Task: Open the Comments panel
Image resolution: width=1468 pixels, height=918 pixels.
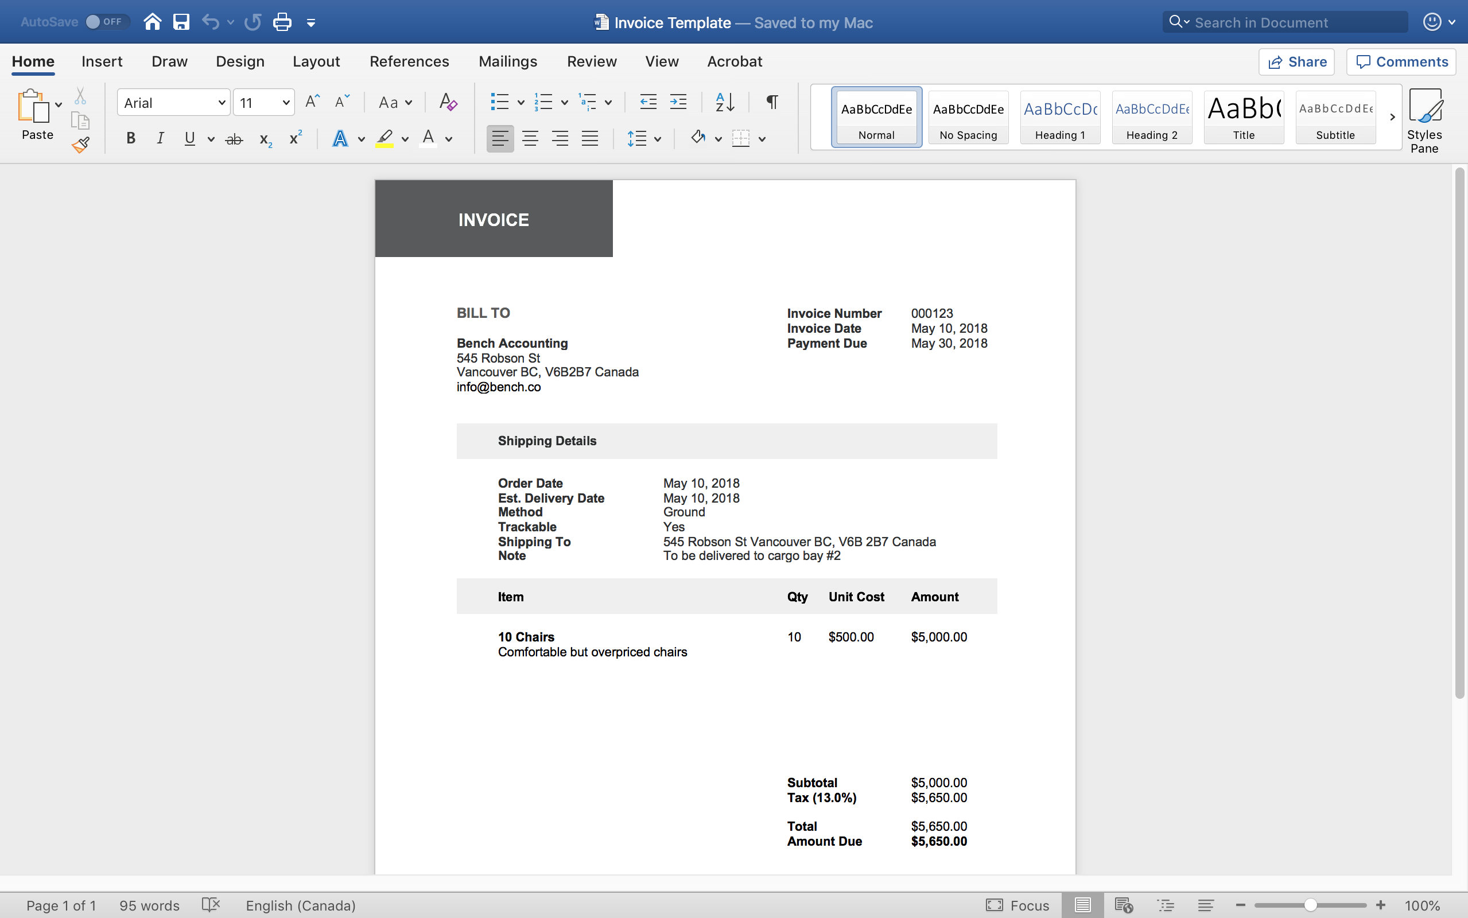Action: 1401,61
